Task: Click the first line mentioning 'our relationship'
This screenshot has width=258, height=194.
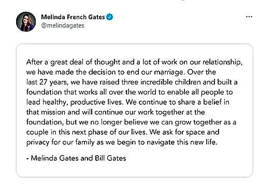Action: [134, 62]
